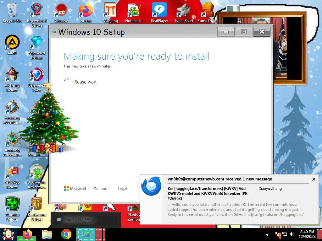Open the Mahjong desktop shortcut
The height and width of the screenshot is (241, 322).
click(x=110, y=12)
